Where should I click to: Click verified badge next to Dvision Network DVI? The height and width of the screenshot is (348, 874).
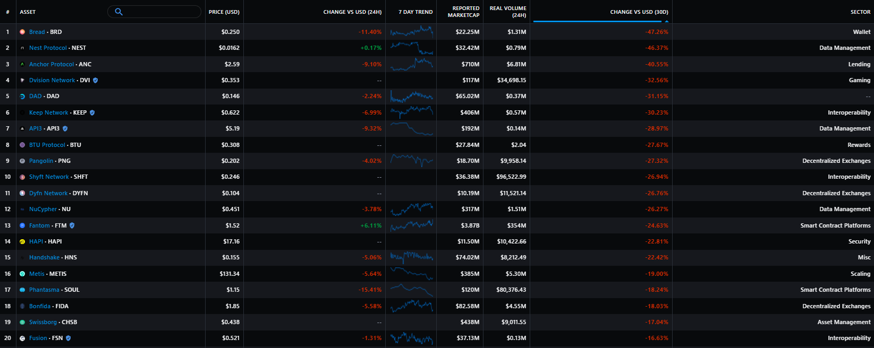click(96, 80)
